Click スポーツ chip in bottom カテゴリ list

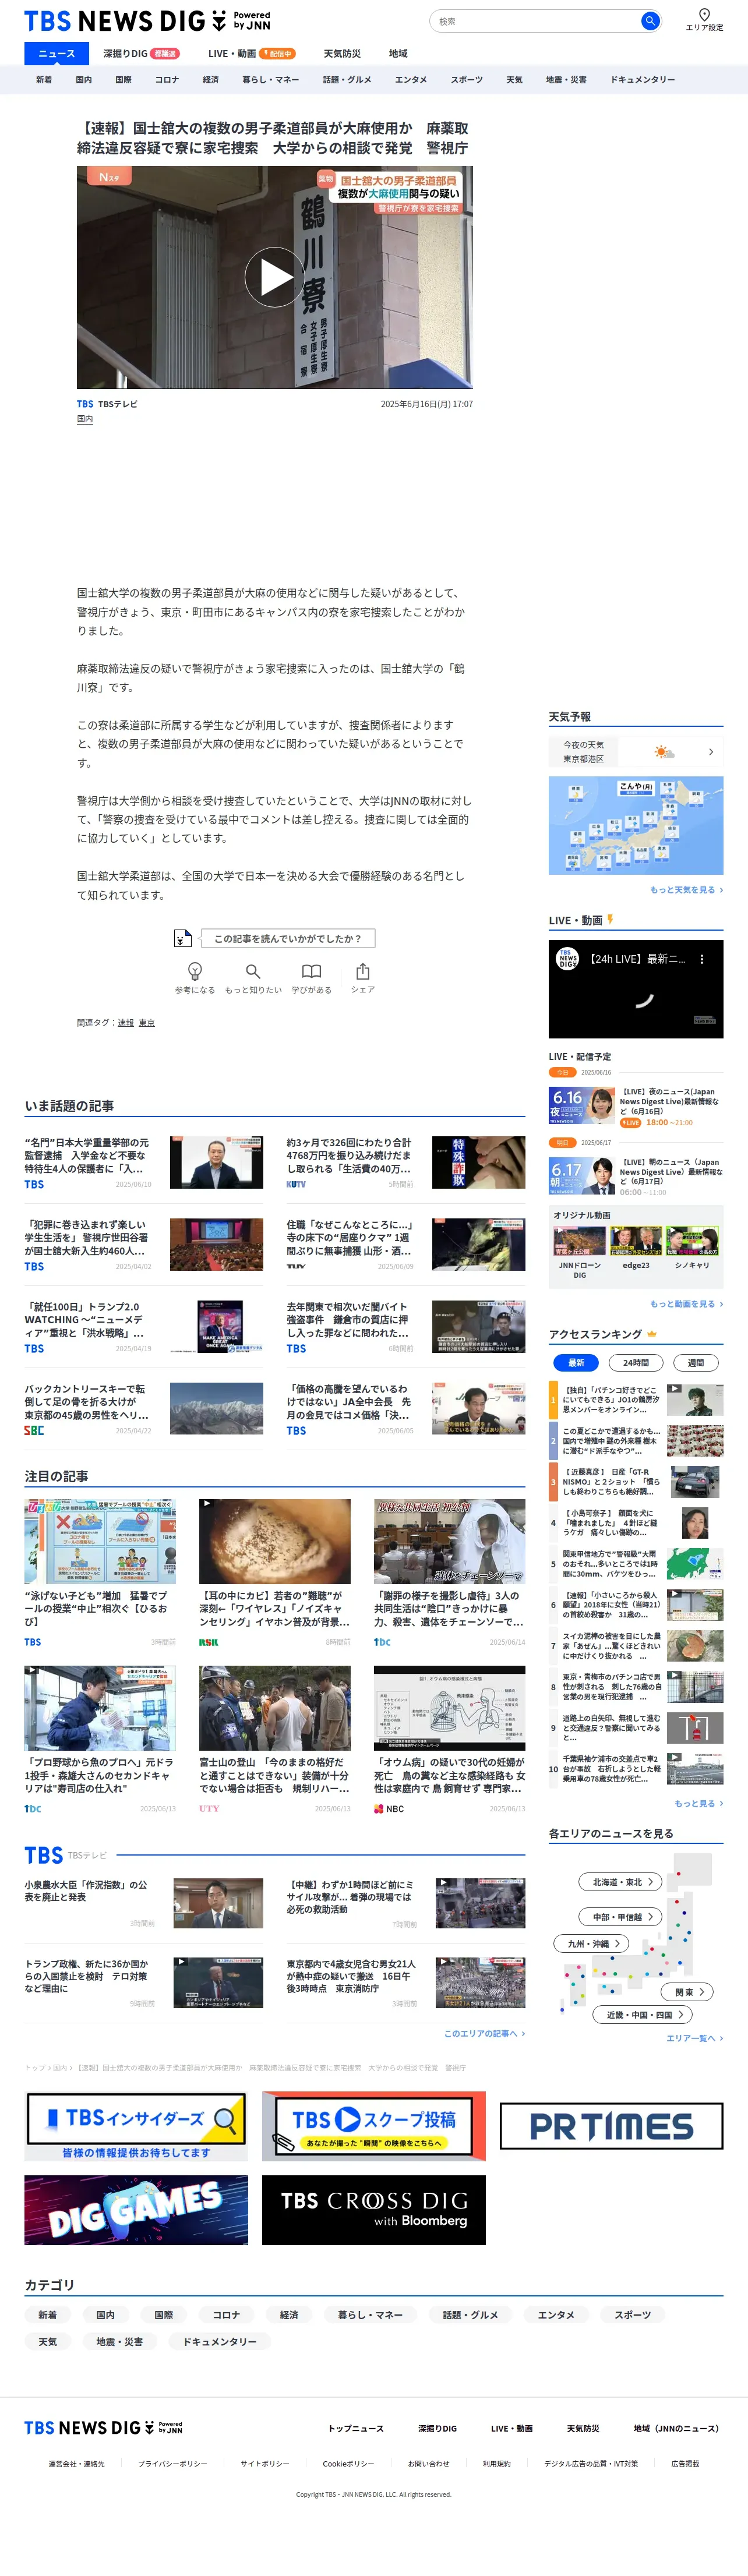[x=632, y=2314]
